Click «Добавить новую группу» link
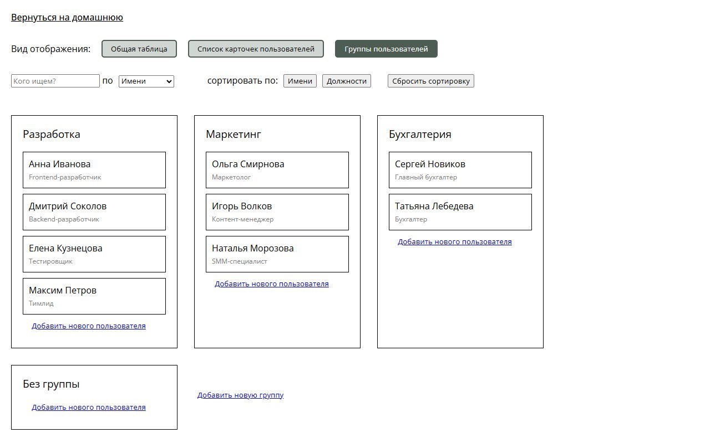Image resolution: width=710 pixels, height=443 pixels. 241,395
